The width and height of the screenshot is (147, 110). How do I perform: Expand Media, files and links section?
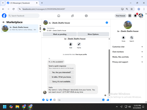[x=128, y=57]
